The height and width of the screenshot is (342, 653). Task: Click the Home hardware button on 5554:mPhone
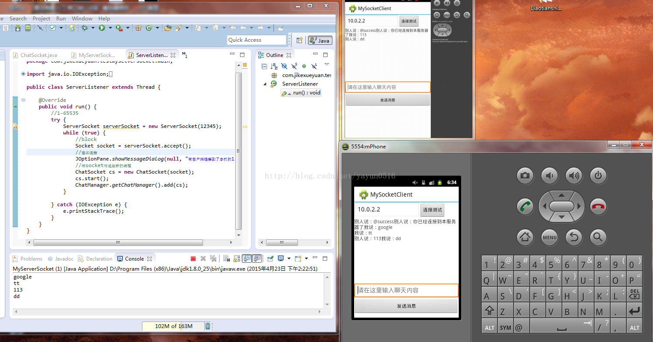point(525,237)
